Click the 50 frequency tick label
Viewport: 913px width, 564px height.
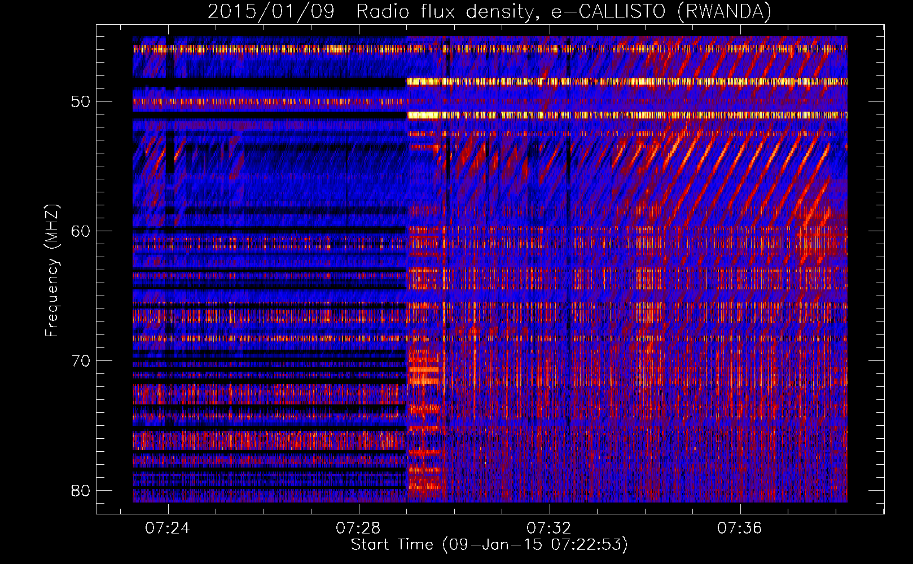[81, 102]
